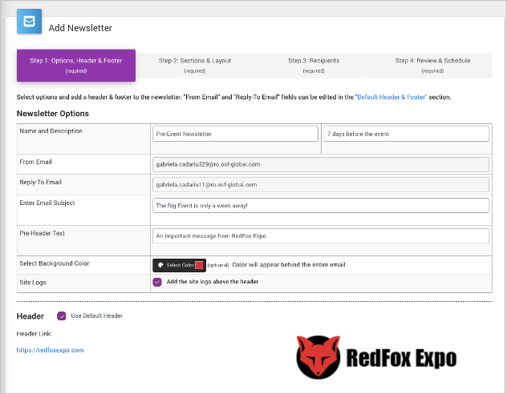Focus the Email Subject input field

(320, 205)
